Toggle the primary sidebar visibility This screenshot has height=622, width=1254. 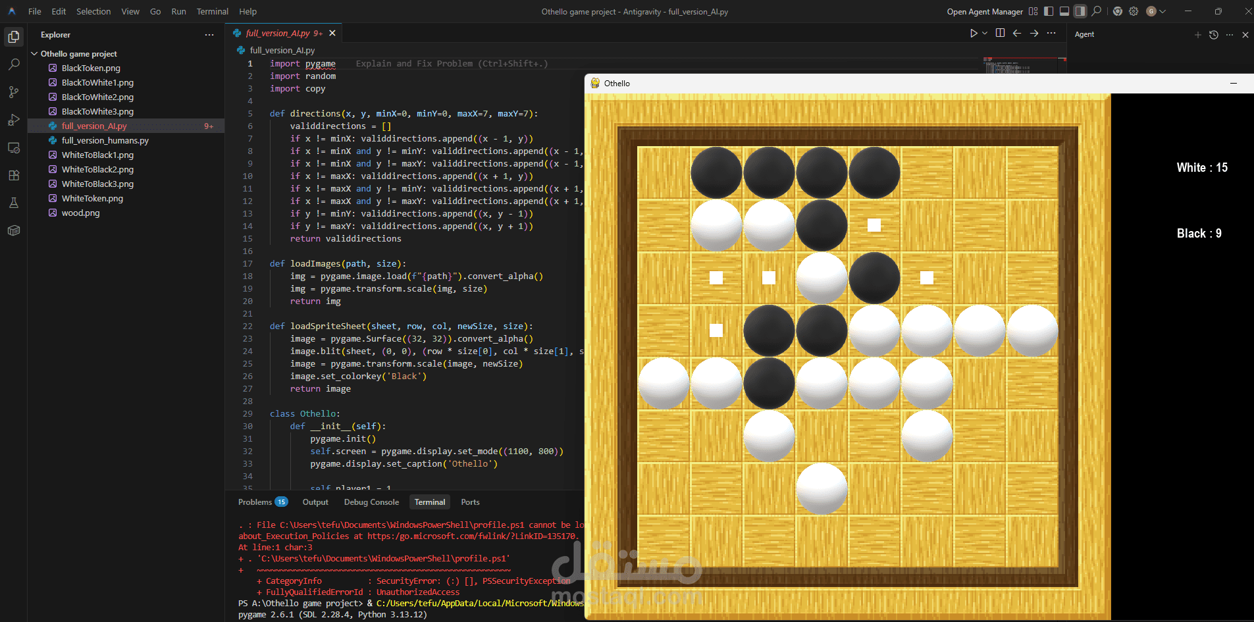click(x=1049, y=11)
